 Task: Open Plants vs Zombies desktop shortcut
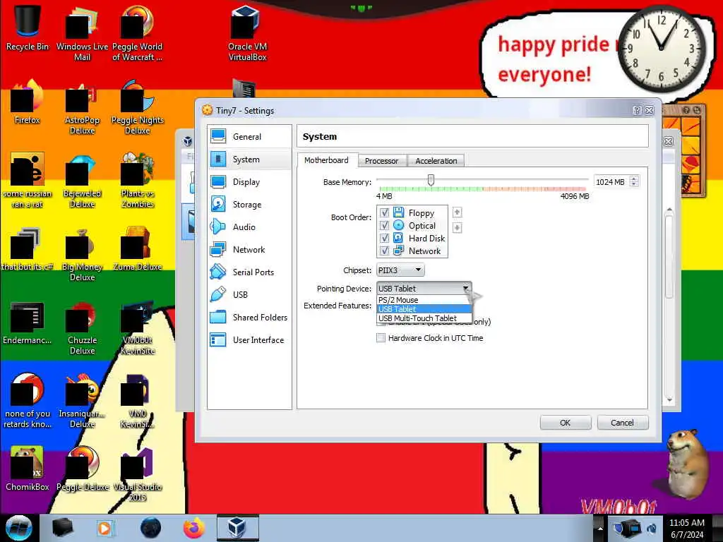tap(138, 181)
